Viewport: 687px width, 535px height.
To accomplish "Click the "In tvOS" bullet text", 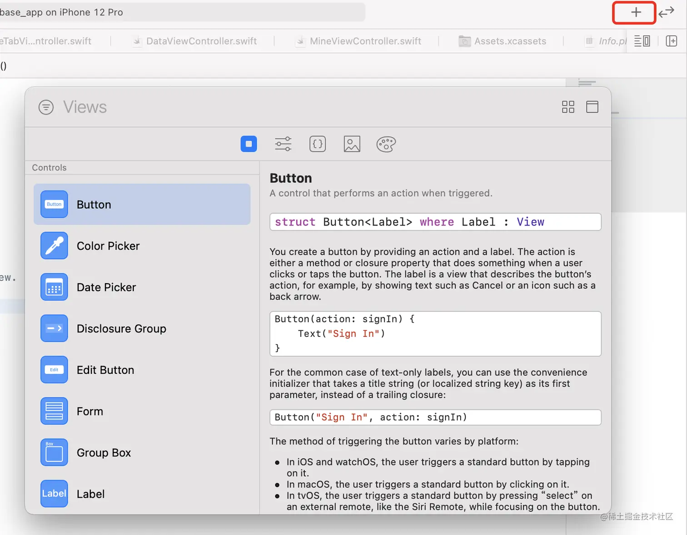I will coord(443,501).
